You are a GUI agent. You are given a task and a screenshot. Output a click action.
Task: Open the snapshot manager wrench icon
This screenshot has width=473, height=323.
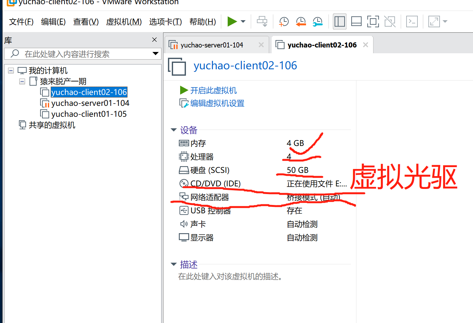pos(318,21)
